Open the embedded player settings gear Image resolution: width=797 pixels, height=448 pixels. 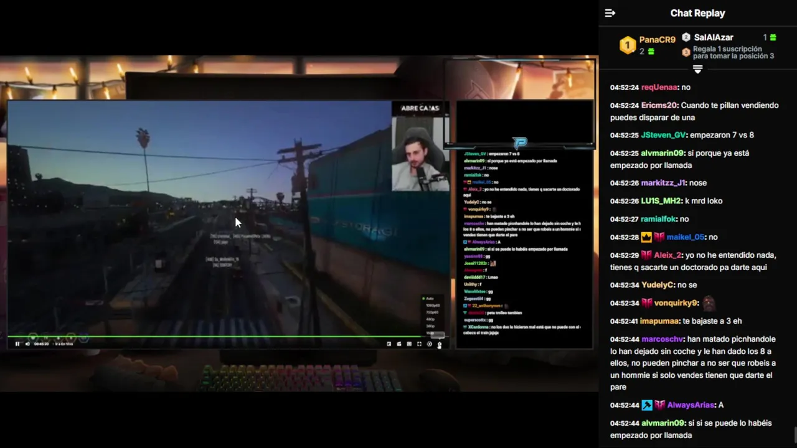point(439,344)
